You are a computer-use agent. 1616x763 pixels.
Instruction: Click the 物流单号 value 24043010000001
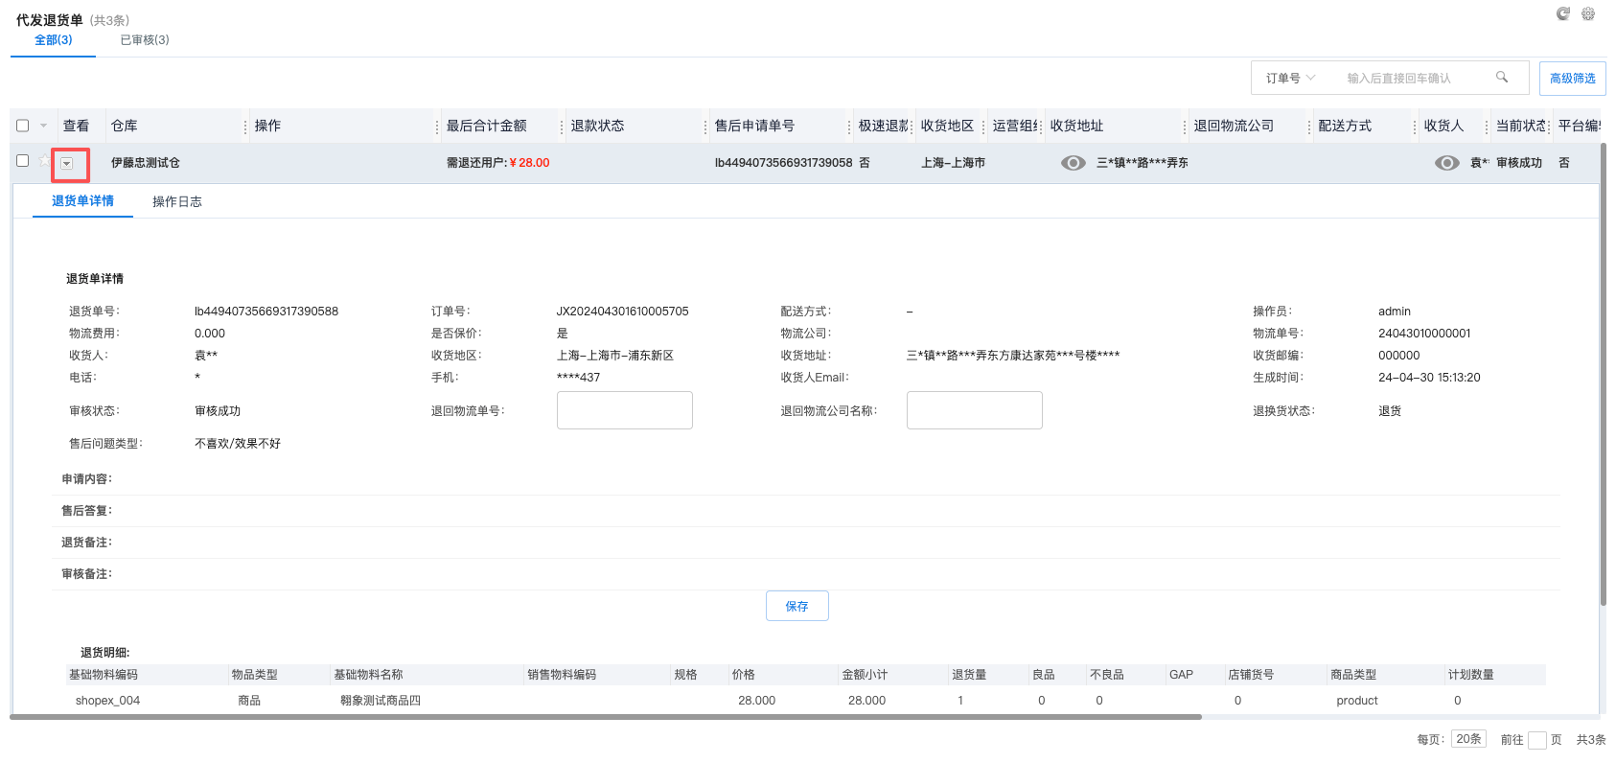(1424, 334)
